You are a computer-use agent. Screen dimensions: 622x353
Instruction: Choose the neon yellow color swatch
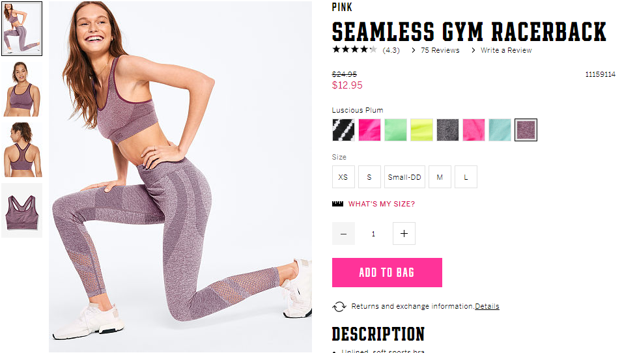pos(421,130)
